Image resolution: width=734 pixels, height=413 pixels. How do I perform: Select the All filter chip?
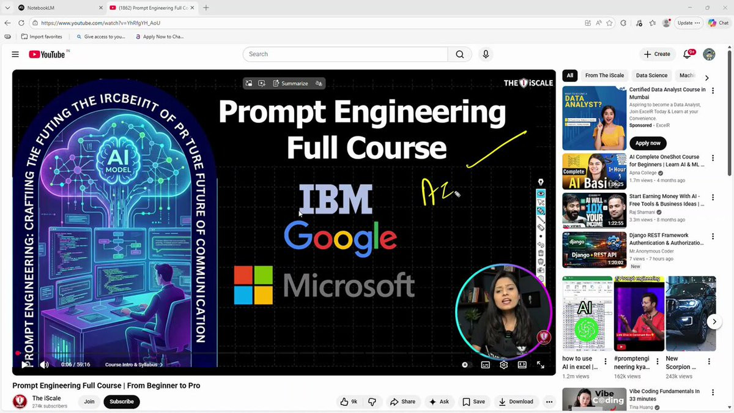pyautogui.click(x=570, y=75)
